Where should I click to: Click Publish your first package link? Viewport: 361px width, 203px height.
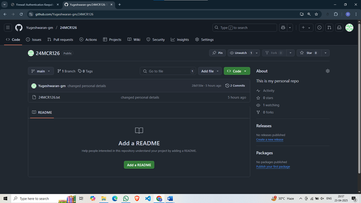[x=273, y=167]
